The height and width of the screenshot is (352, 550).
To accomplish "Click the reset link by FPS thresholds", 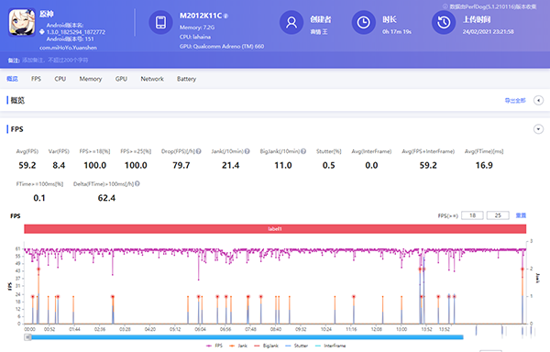I will [521, 215].
